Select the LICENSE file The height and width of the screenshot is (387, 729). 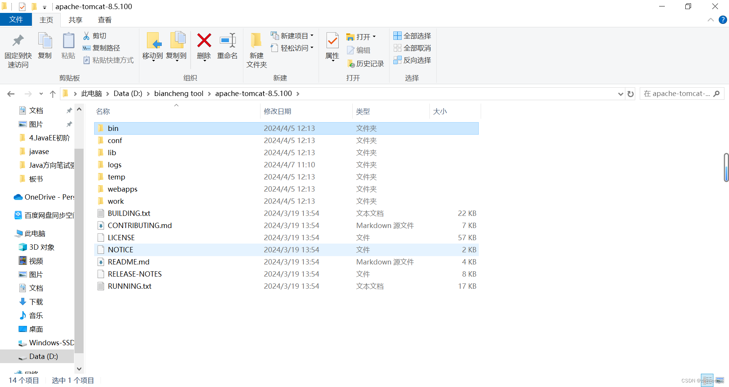286,238
